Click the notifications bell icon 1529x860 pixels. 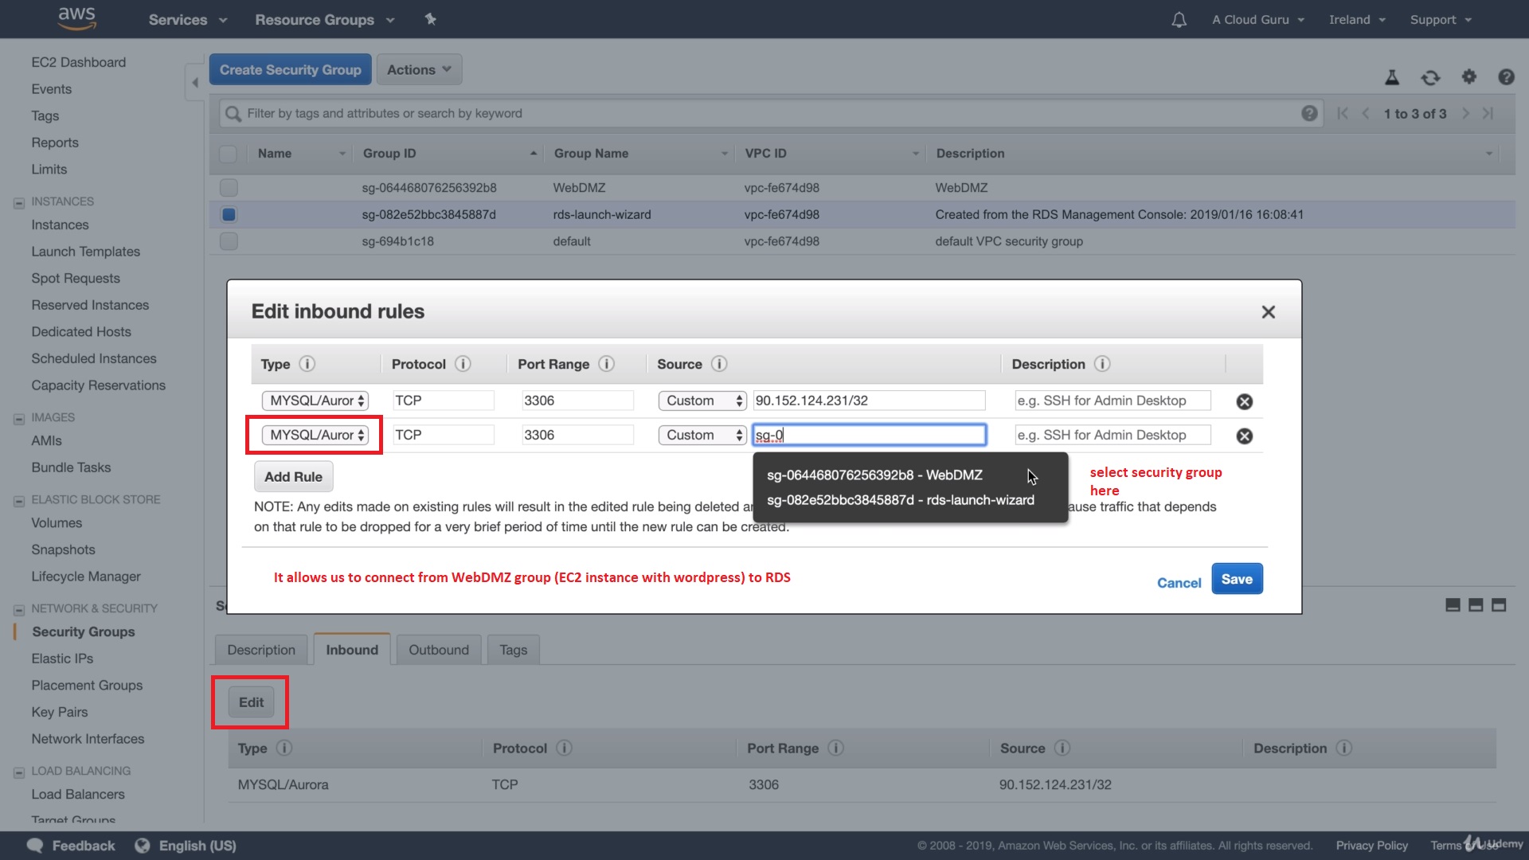click(1179, 20)
